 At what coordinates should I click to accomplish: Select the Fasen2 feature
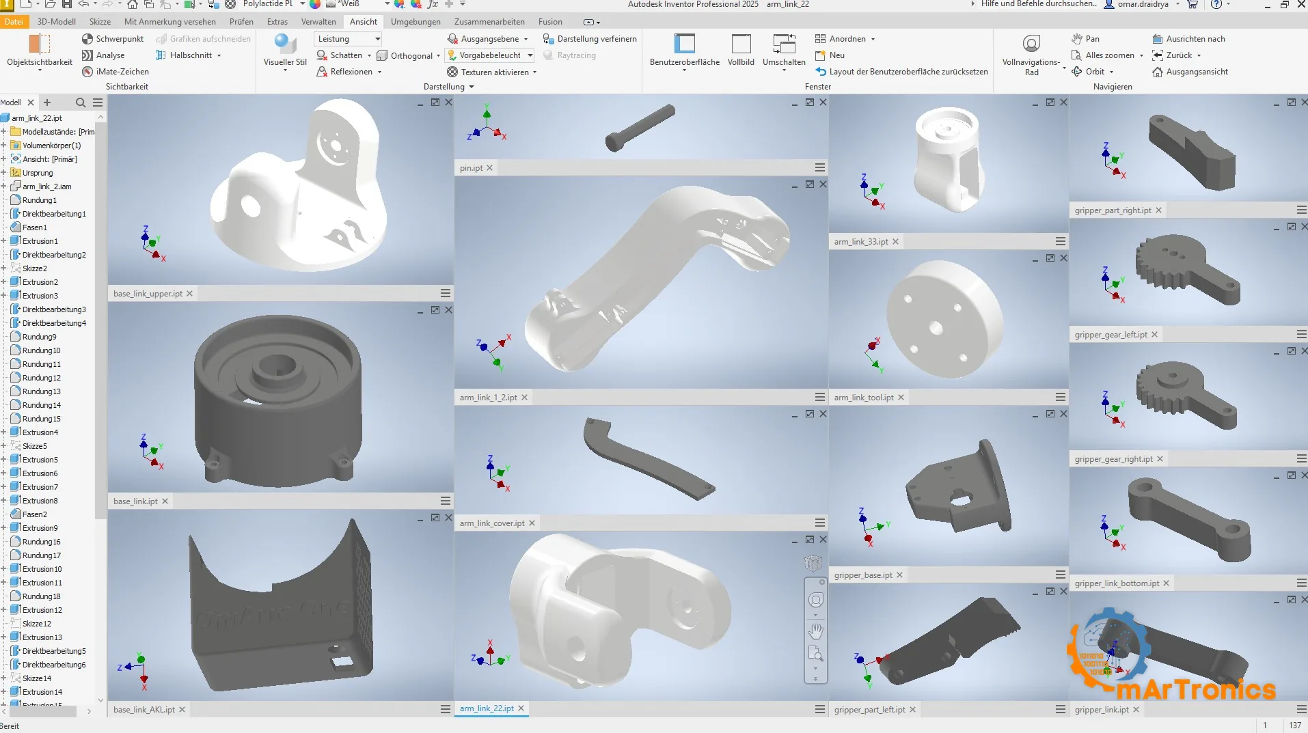(x=34, y=514)
